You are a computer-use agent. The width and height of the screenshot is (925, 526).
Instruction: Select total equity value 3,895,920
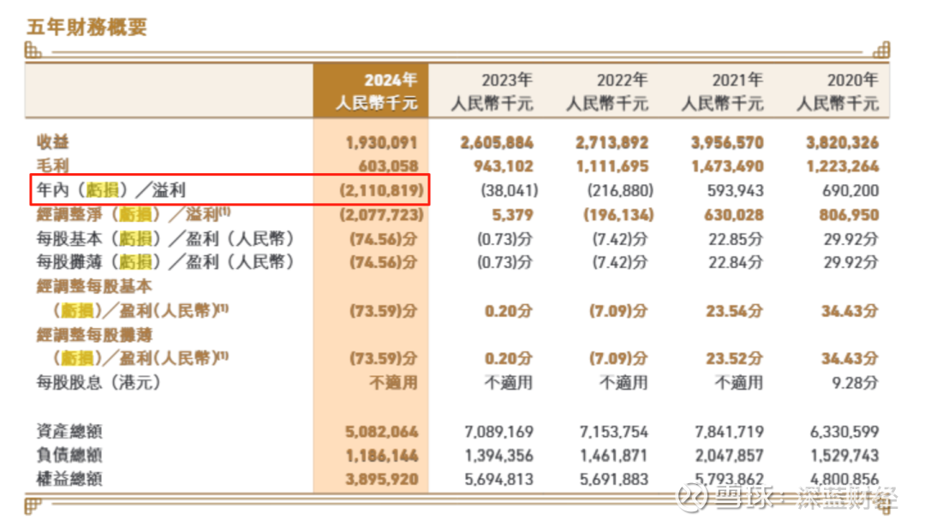click(x=382, y=480)
